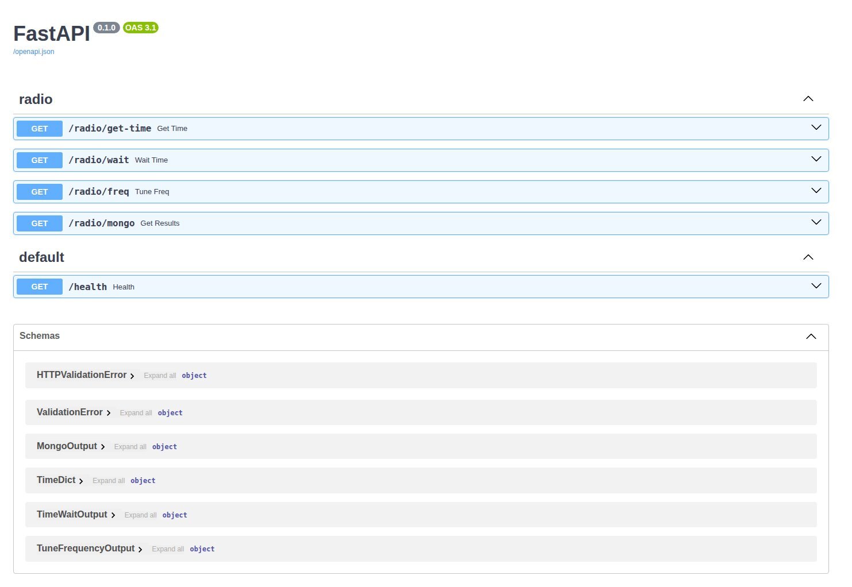Collapse the radio section with its chevron

coord(808,98)
